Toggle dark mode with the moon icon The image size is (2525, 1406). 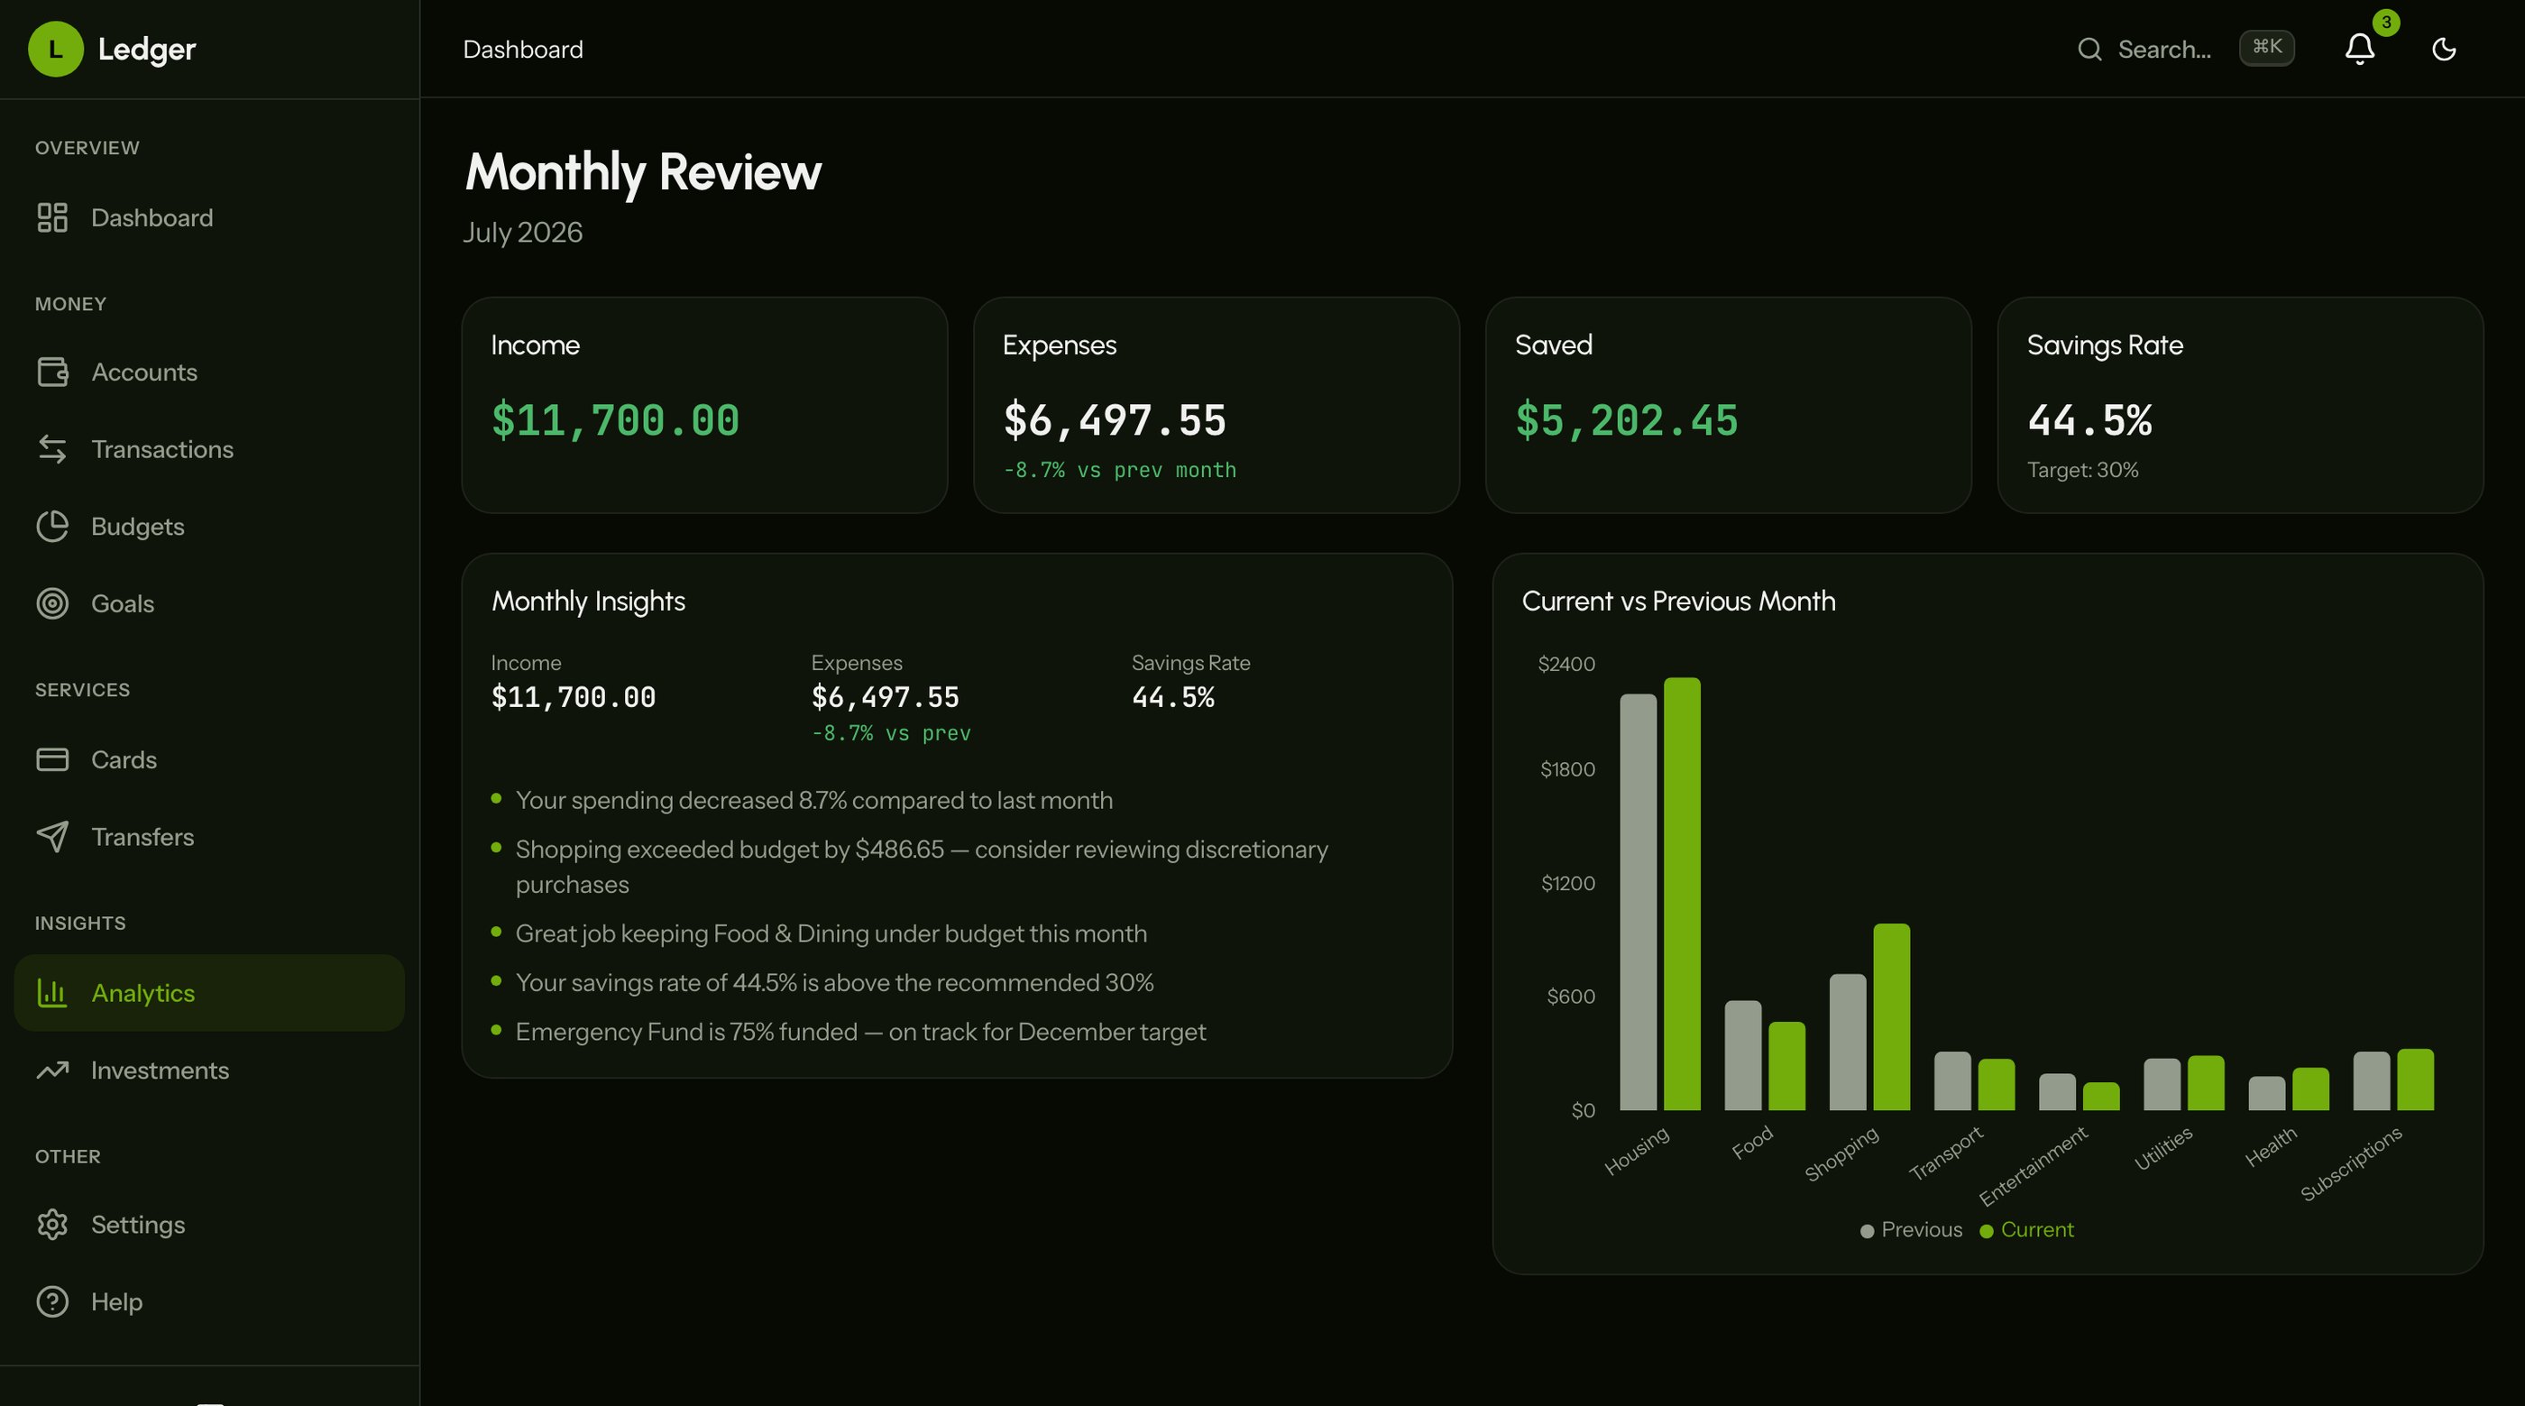2444,49
